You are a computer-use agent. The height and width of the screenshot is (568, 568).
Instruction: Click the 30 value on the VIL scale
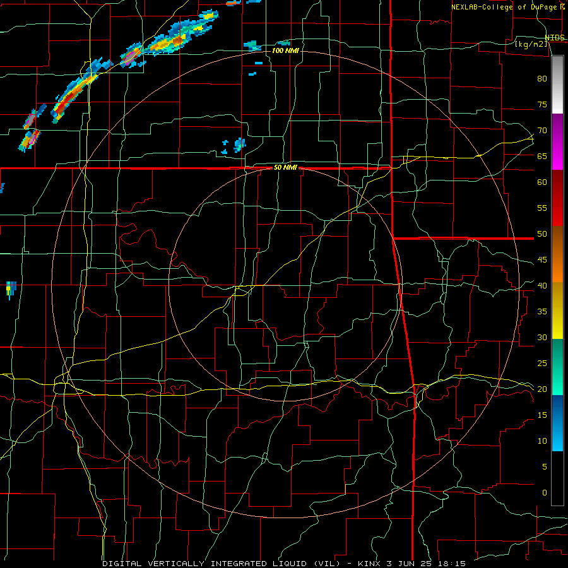click(x=542, y=337)
